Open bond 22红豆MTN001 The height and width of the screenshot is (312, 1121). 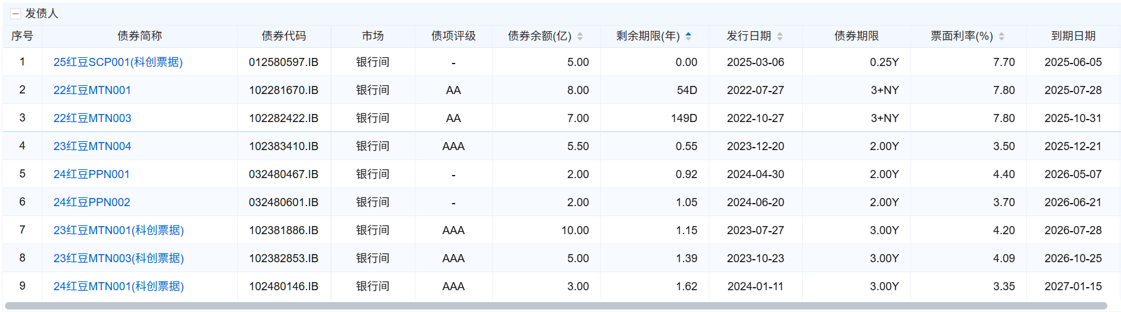click(92, 90)
